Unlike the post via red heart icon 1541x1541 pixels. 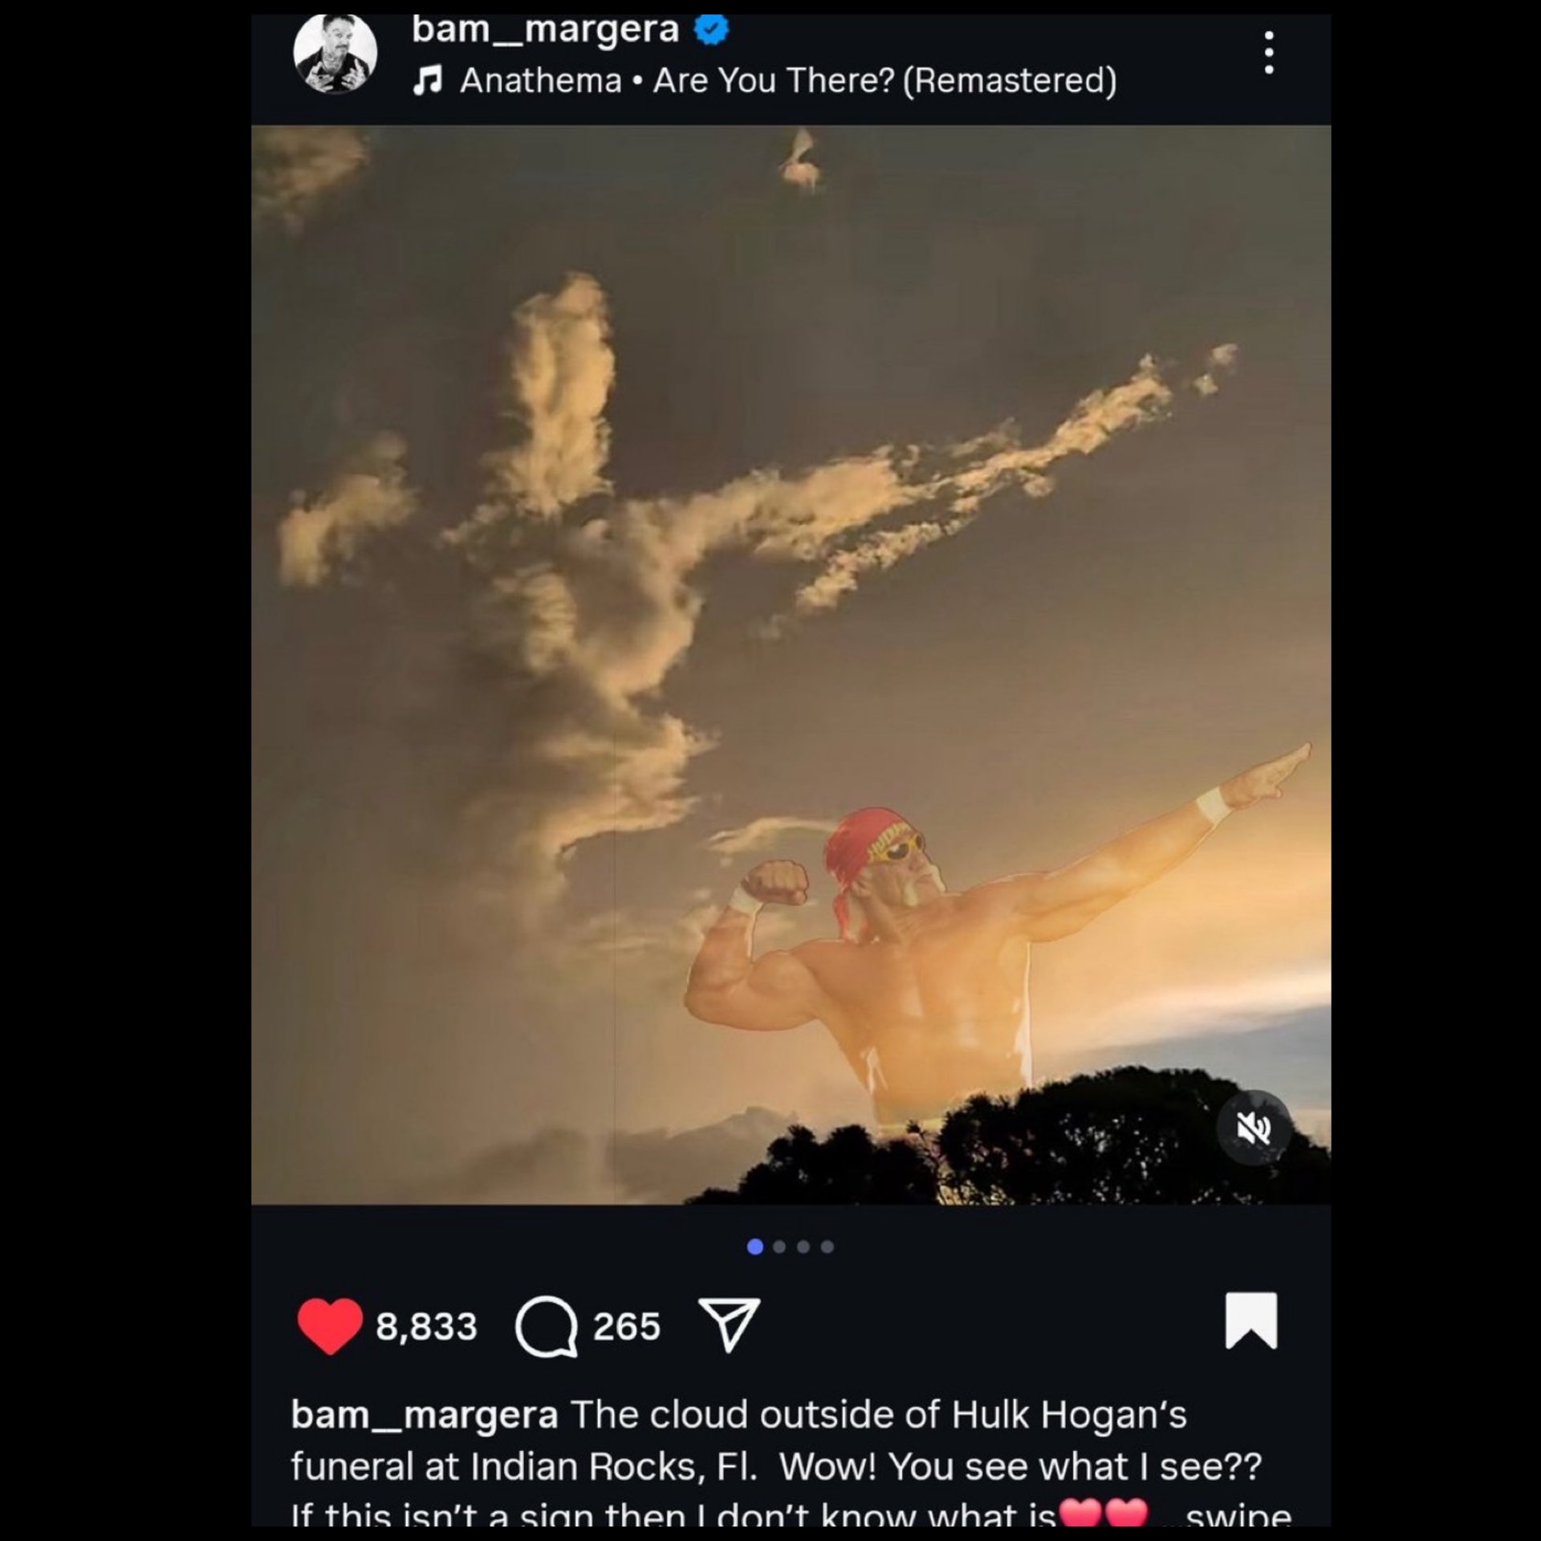(329, 1326)
